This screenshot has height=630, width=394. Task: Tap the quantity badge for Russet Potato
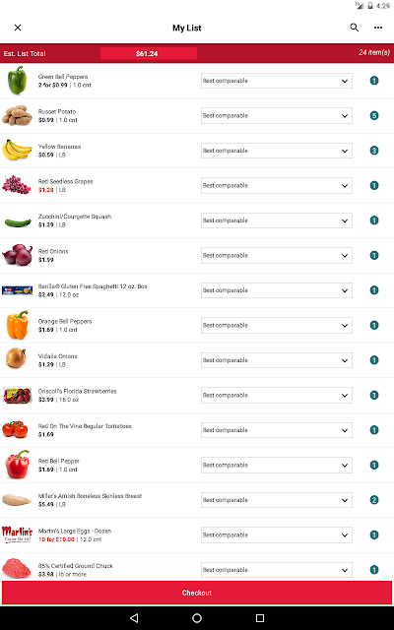coord(374,116)
